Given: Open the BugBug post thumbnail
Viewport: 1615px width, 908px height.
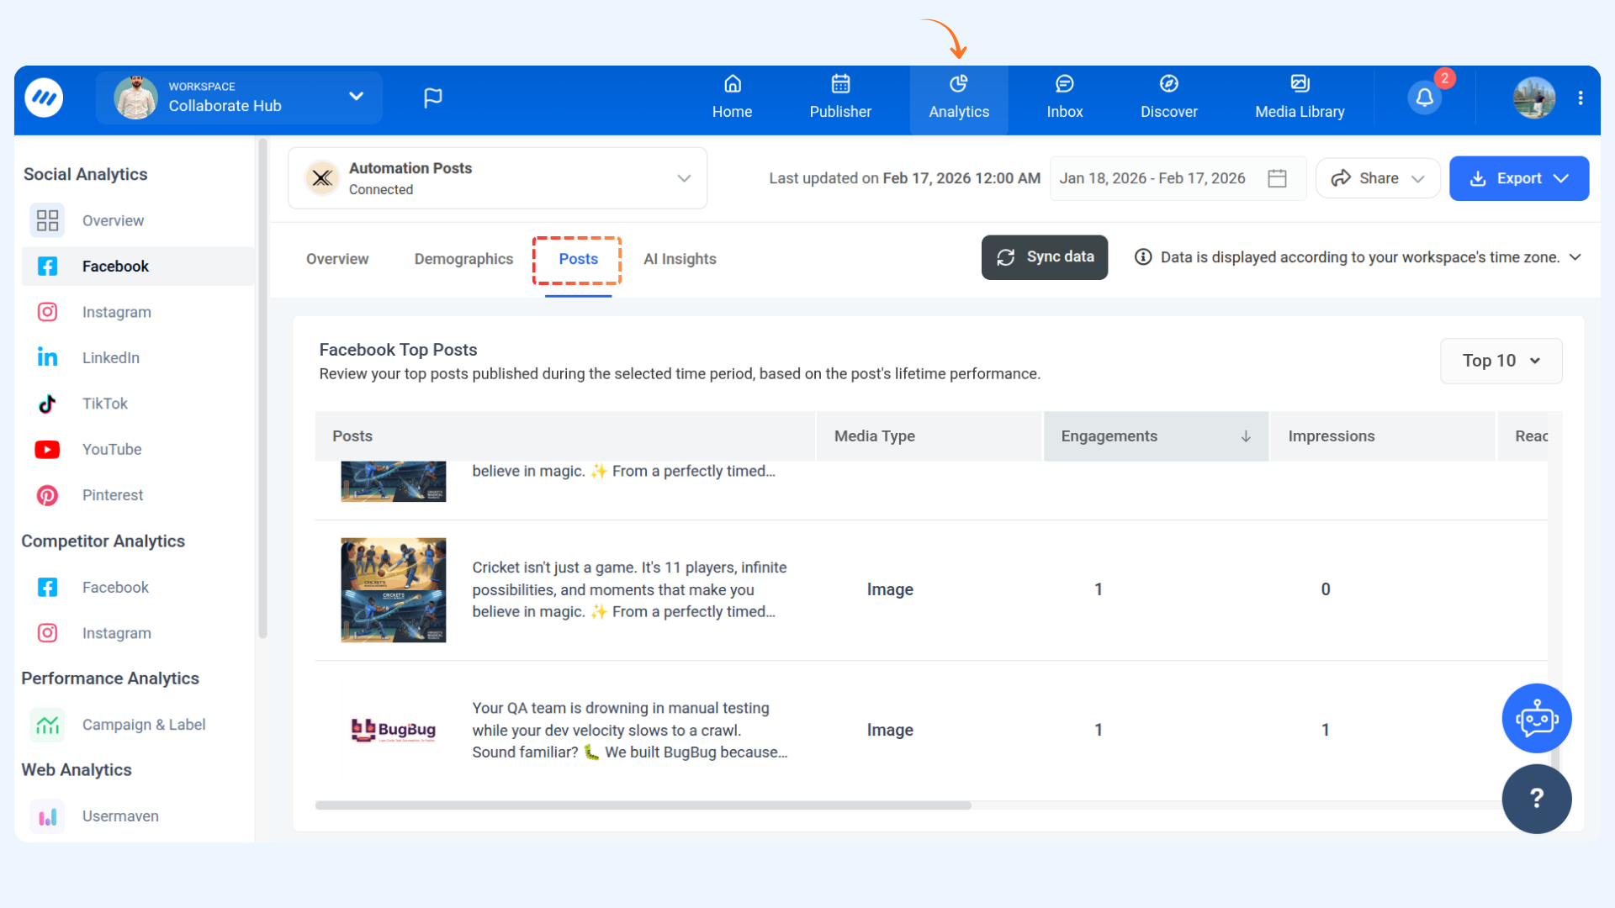Looking at the screenshot, I should tap(393, 730).
